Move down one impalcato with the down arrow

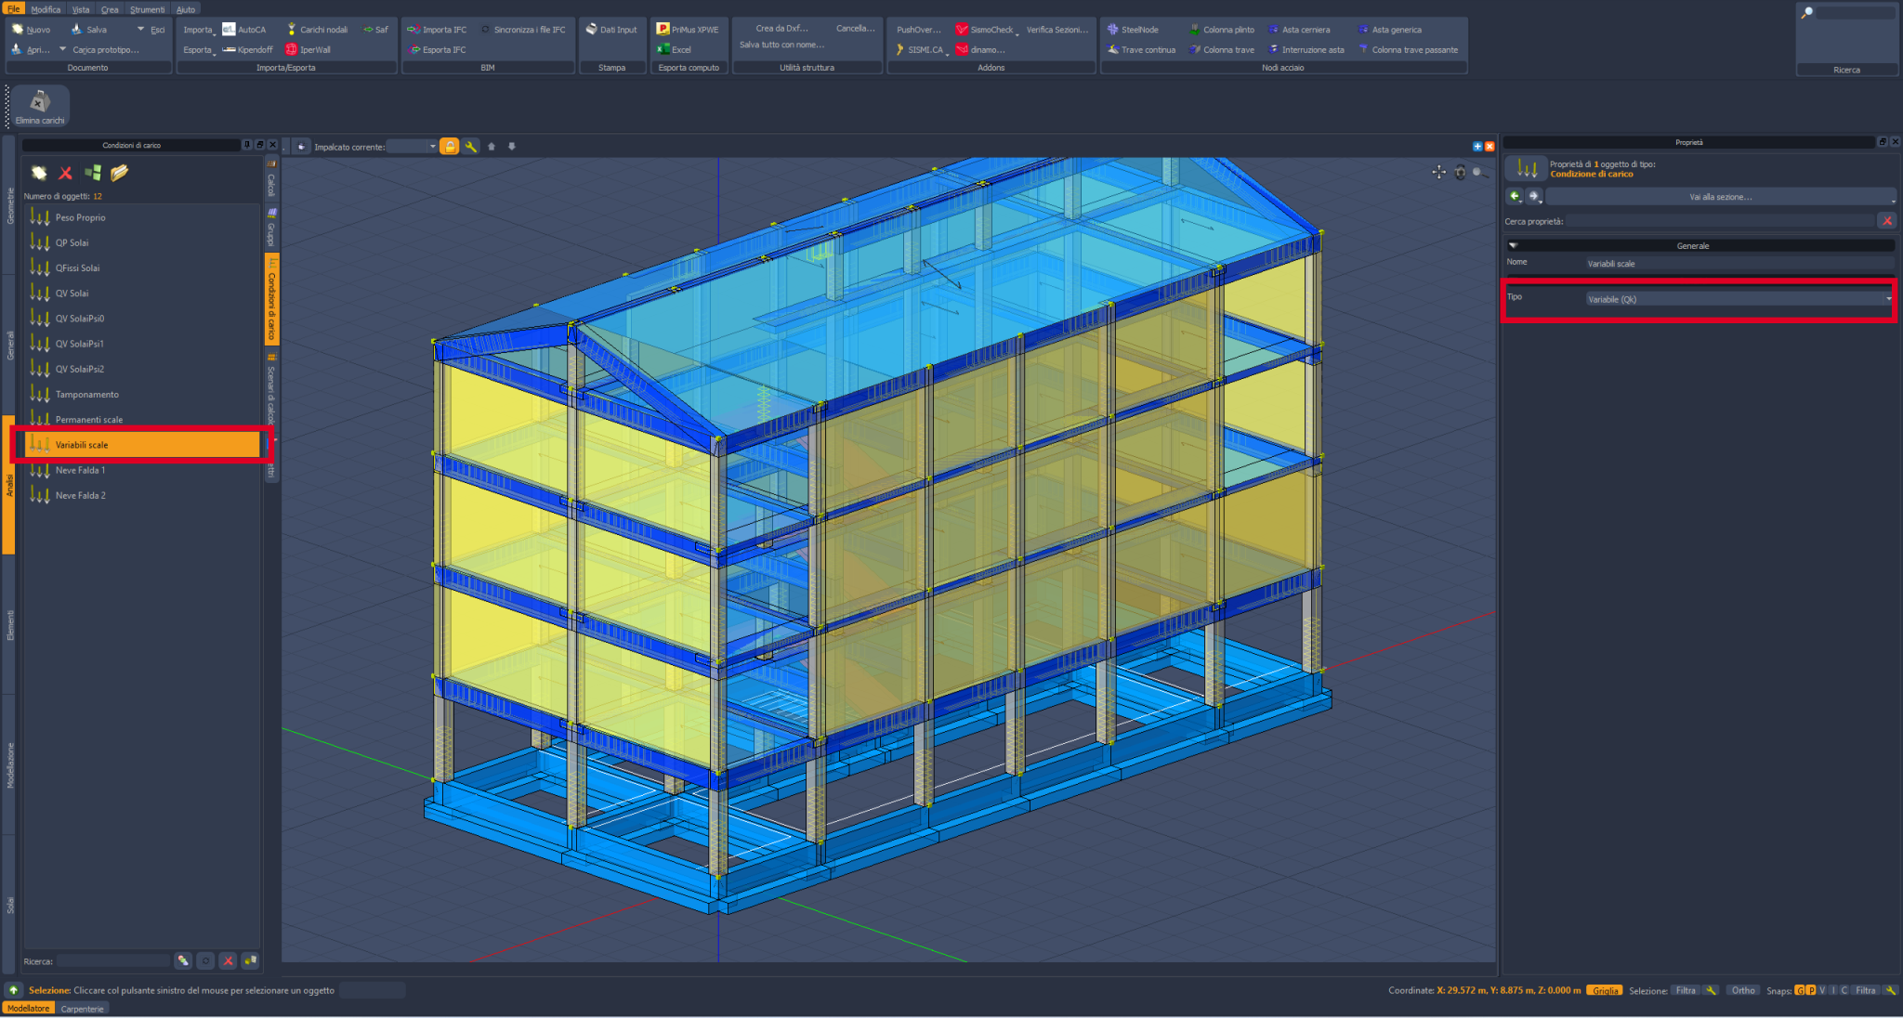(512, 147)
